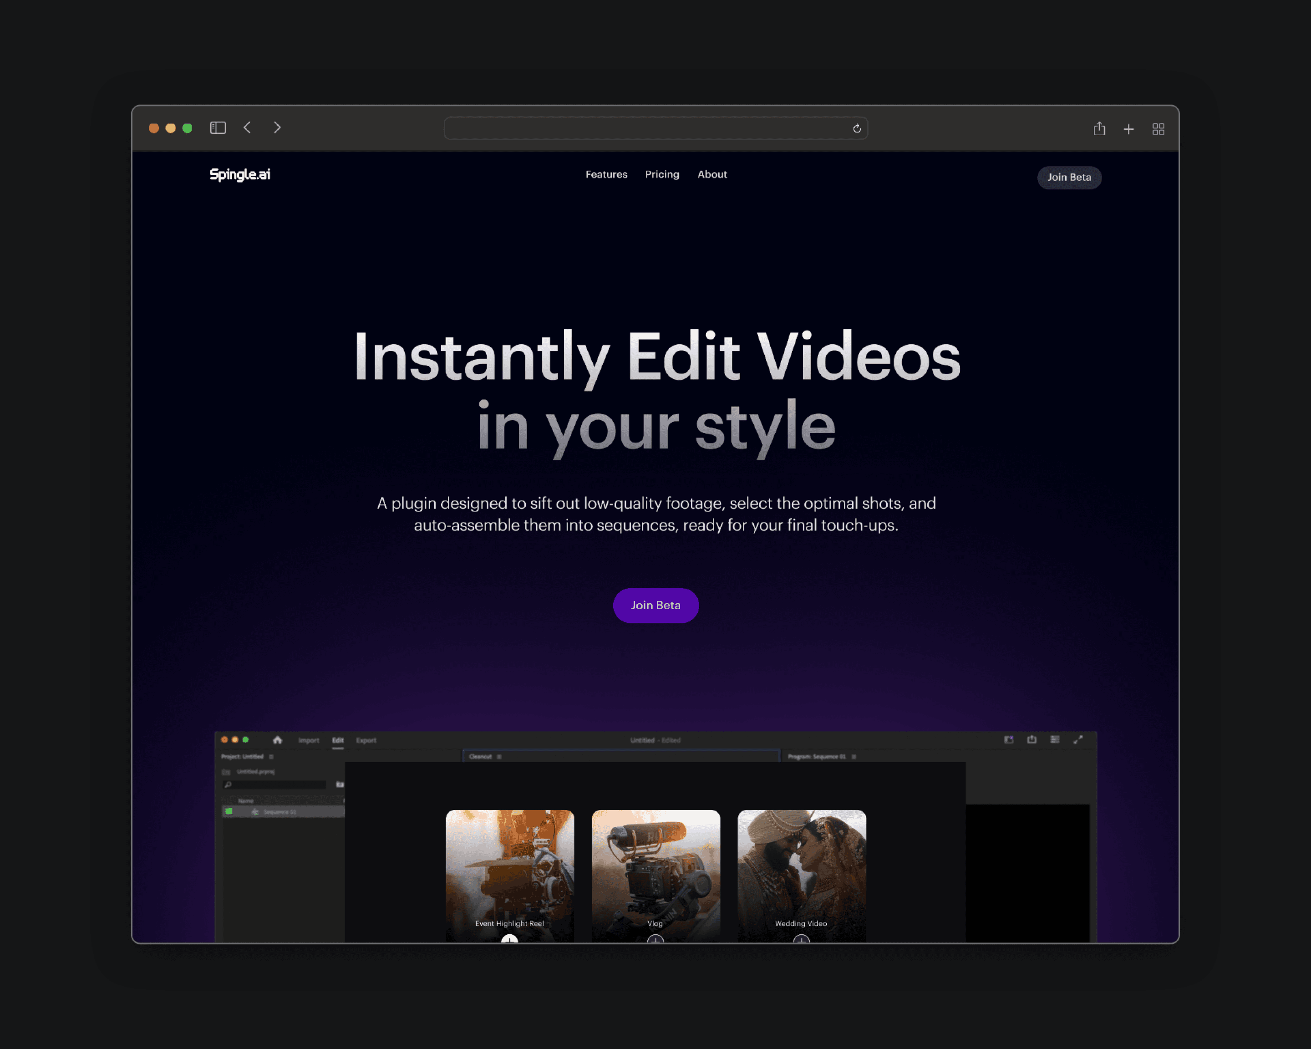Open the Cleancut panel menu icon
Viewport: 1311px width, 1049px height.
499,757
